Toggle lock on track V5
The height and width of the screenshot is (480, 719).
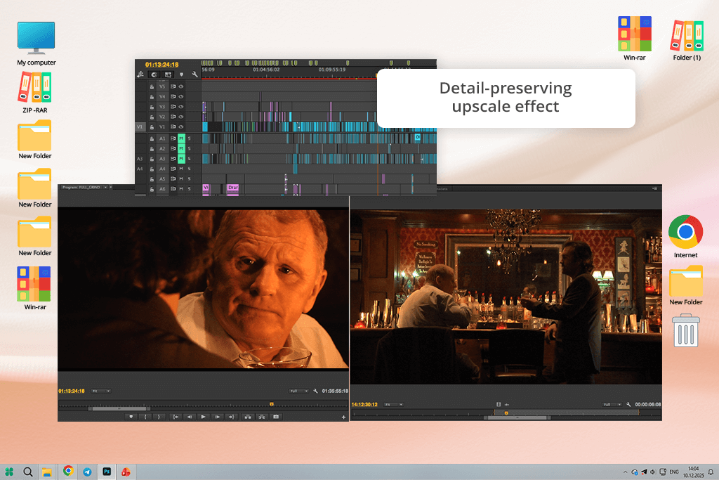click(152, 86)
